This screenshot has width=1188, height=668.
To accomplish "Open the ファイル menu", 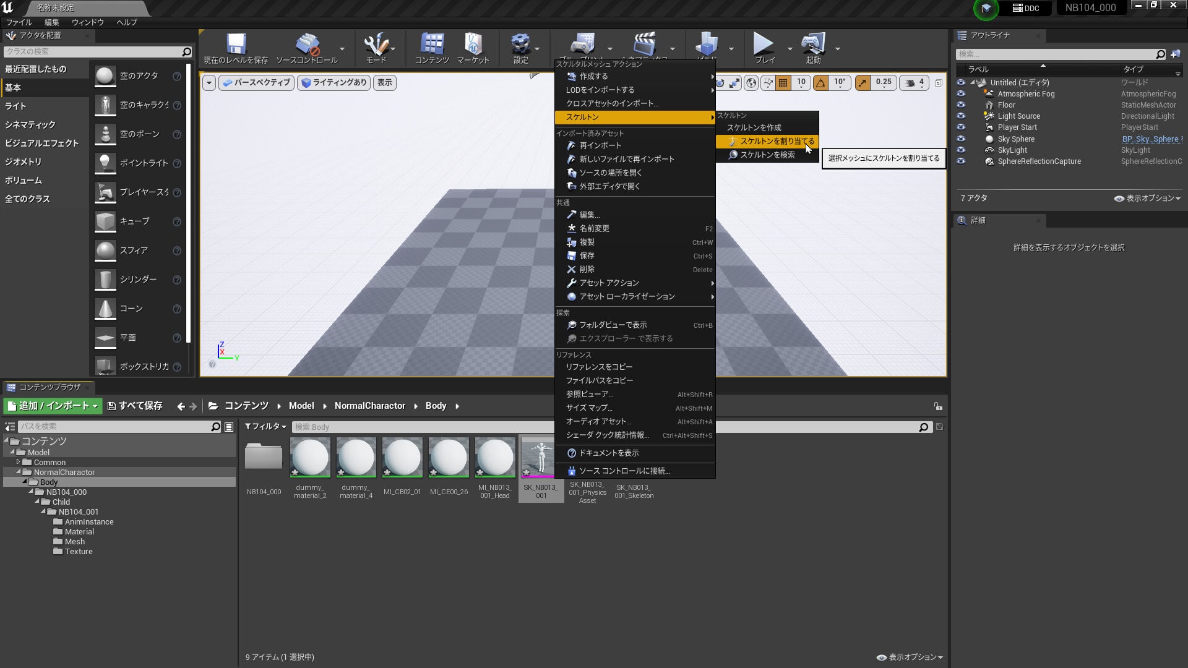I will click(x=19, y=22).
